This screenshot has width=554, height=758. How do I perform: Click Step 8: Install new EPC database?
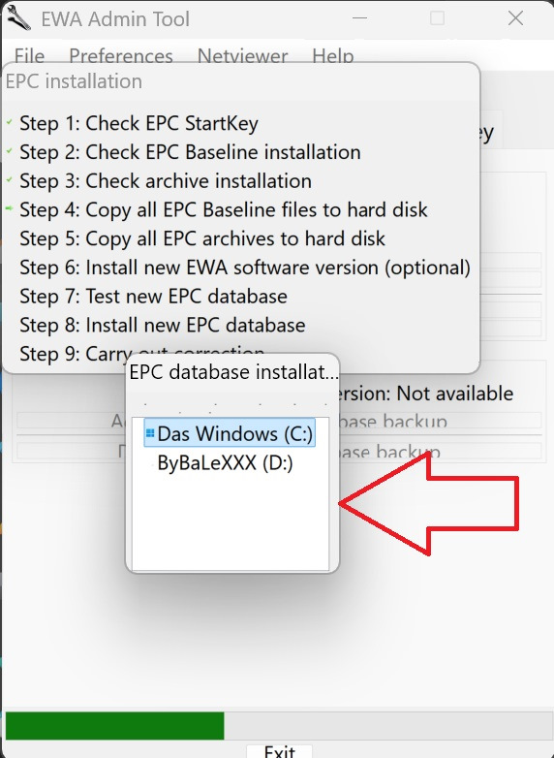163,325
